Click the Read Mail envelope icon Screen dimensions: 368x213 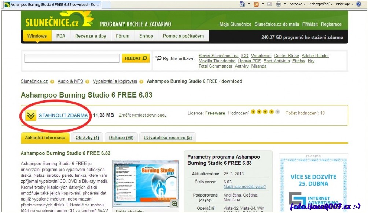coord(269,4)
